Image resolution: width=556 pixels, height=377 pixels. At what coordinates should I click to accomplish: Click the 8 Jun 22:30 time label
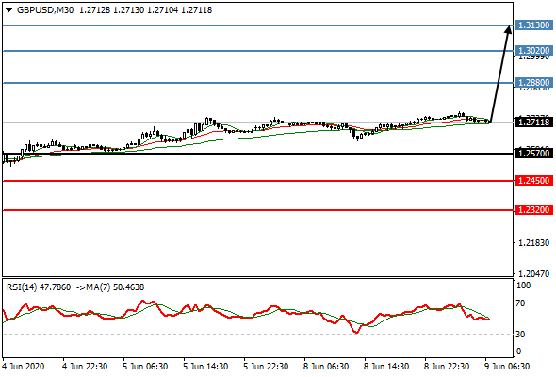click(x=447, y=367)
